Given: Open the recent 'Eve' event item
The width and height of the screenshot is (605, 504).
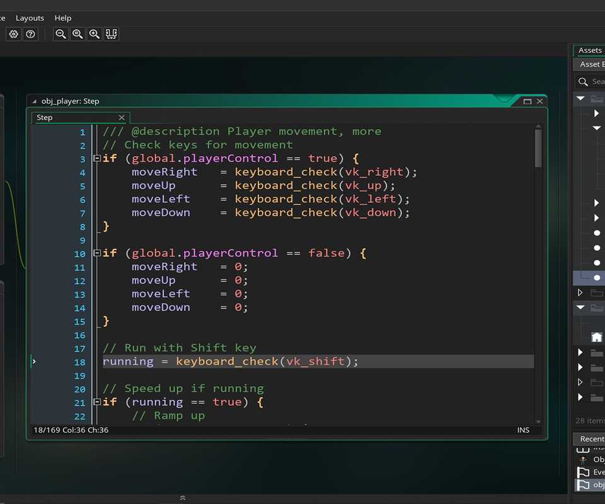Looking at the screenshot, I should click(591, 472).
